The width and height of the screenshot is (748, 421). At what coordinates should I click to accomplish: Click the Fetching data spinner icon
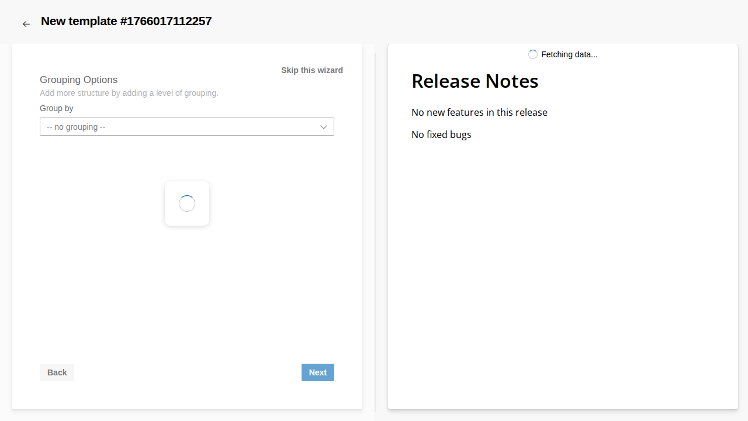(533, 54)
